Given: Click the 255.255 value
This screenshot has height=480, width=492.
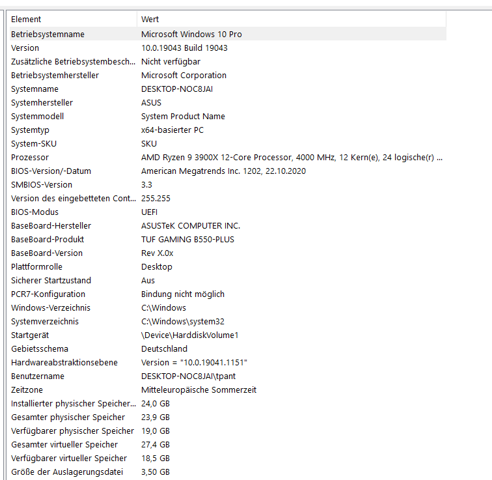Looking at the screenshot, I should pyautogui.click(x=156, y=199).
